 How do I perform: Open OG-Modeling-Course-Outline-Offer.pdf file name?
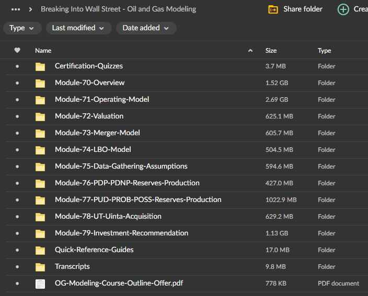(119, 283)
